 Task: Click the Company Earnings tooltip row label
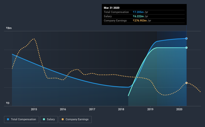115,20
